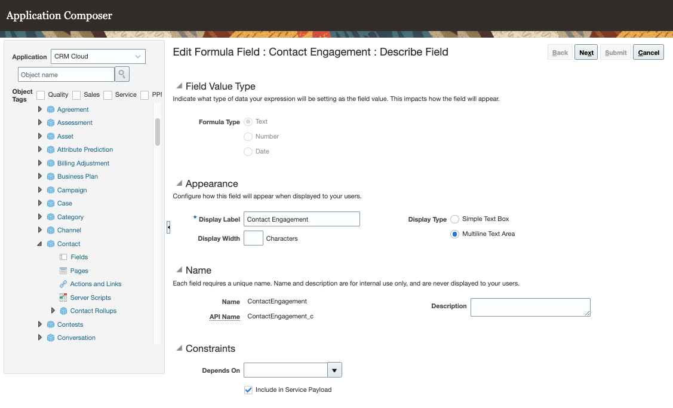Check the Sales object tag checkbox

(76, 94)
